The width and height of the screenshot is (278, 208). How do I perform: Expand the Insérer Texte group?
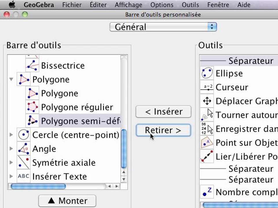click(x=11, y=176)
